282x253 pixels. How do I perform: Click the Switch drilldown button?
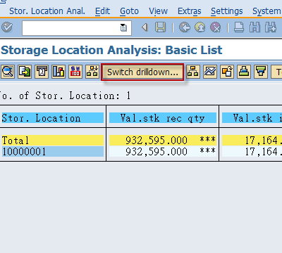pos(142,72)
